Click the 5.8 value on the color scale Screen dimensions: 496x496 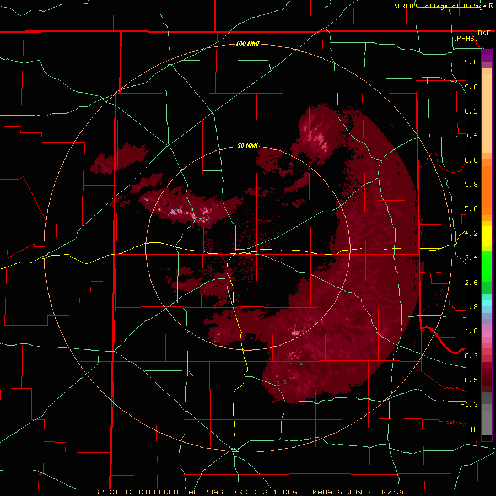pyautogui.click(x=471, y=185)
